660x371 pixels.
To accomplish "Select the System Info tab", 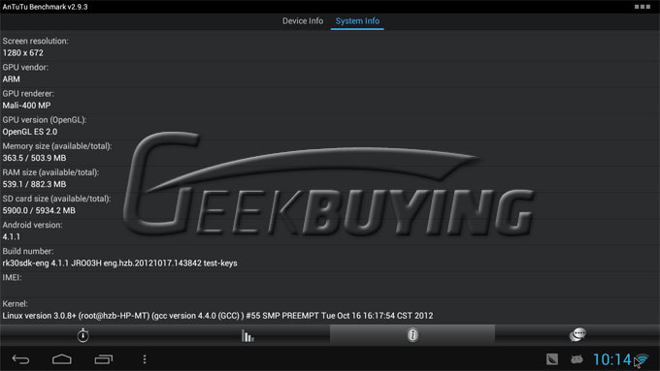I will coord(357,21).
